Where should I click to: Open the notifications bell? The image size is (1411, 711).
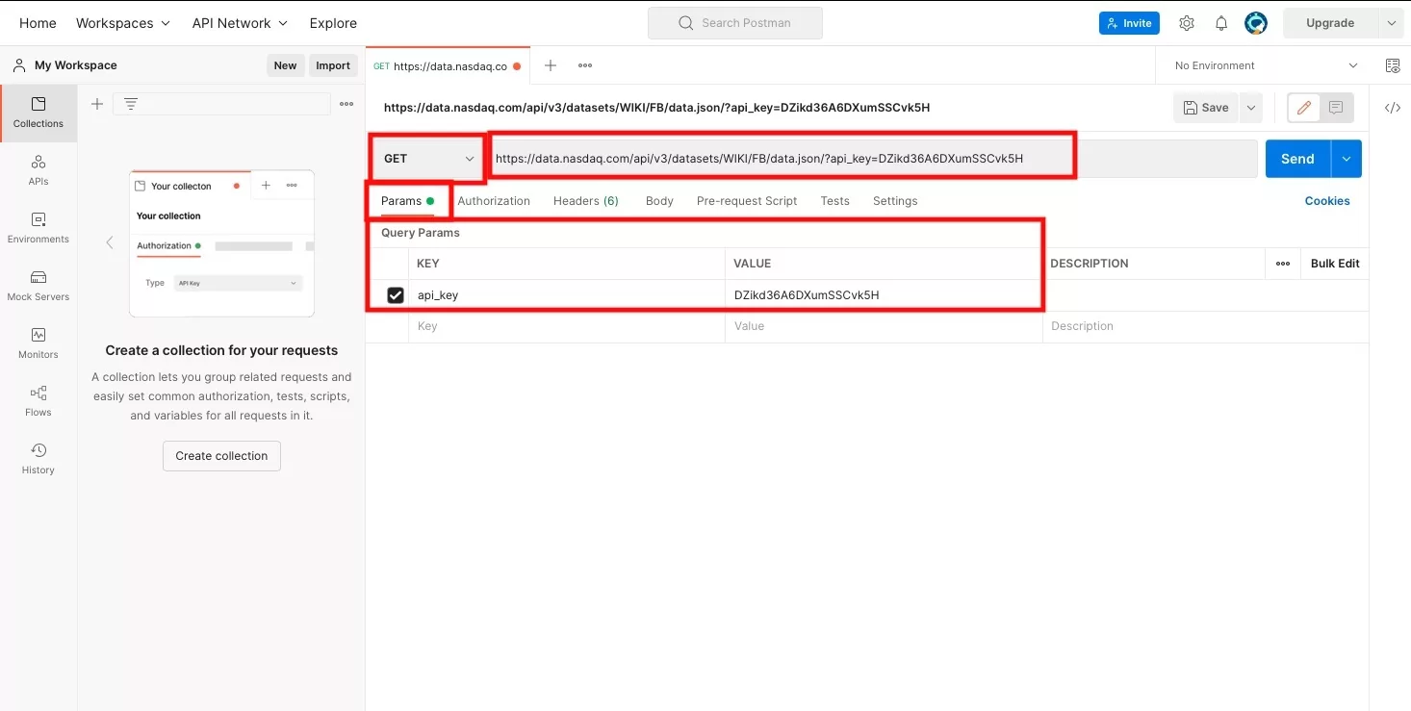pyautogui.click(x=1221, y=23)
